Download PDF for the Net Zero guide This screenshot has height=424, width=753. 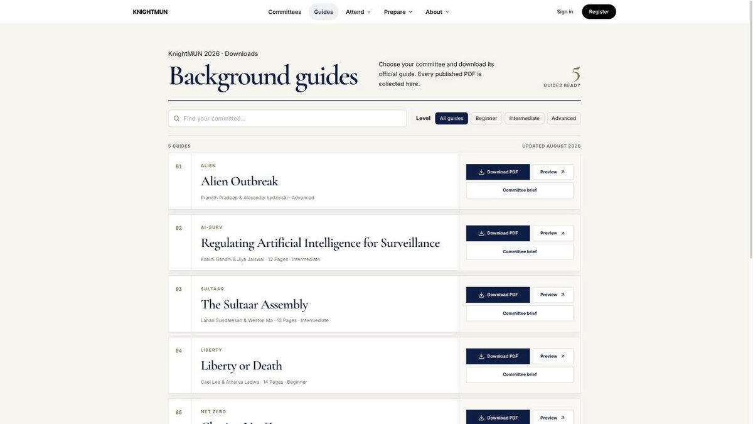coord(498,417)
